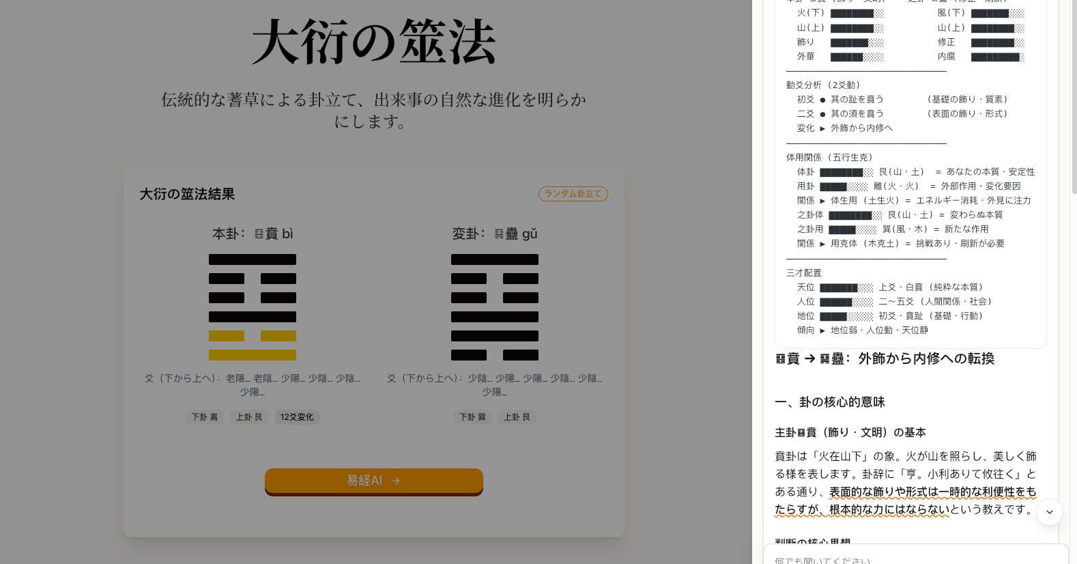Click 上卦 艮 tag under 変卦 hexagram

tap(517, 417)
